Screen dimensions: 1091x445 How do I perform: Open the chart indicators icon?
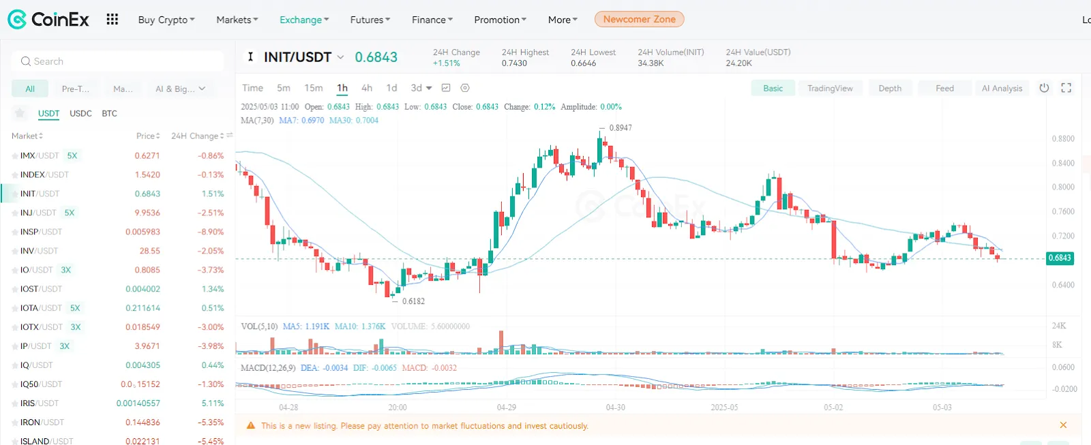(446, 88)
